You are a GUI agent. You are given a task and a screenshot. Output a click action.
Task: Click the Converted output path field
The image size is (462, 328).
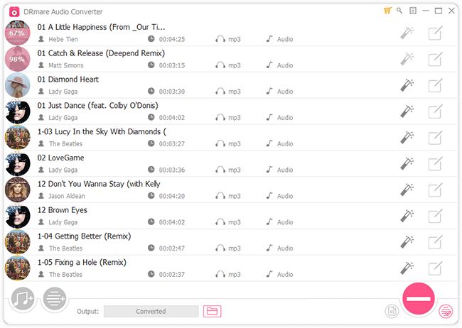click(x=151, y=311)
